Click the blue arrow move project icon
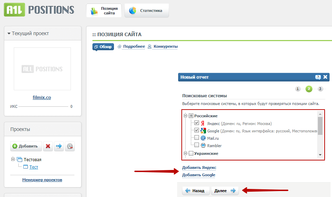 click(59, 146)
